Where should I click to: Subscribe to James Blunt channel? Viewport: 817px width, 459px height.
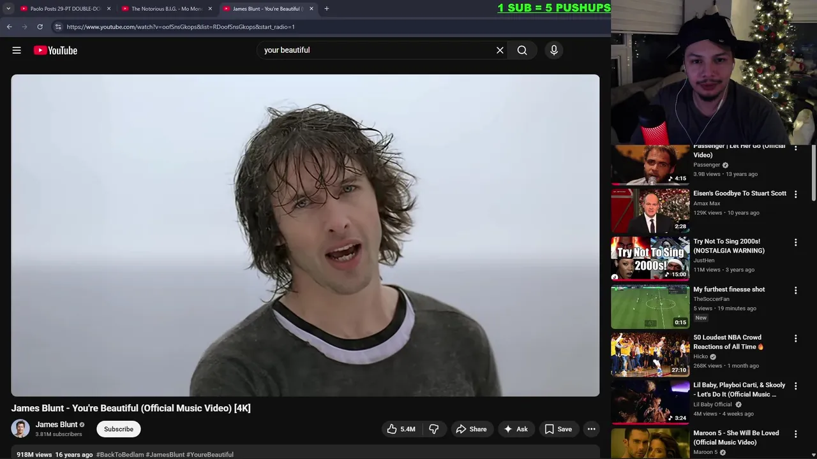click(119, 429)
